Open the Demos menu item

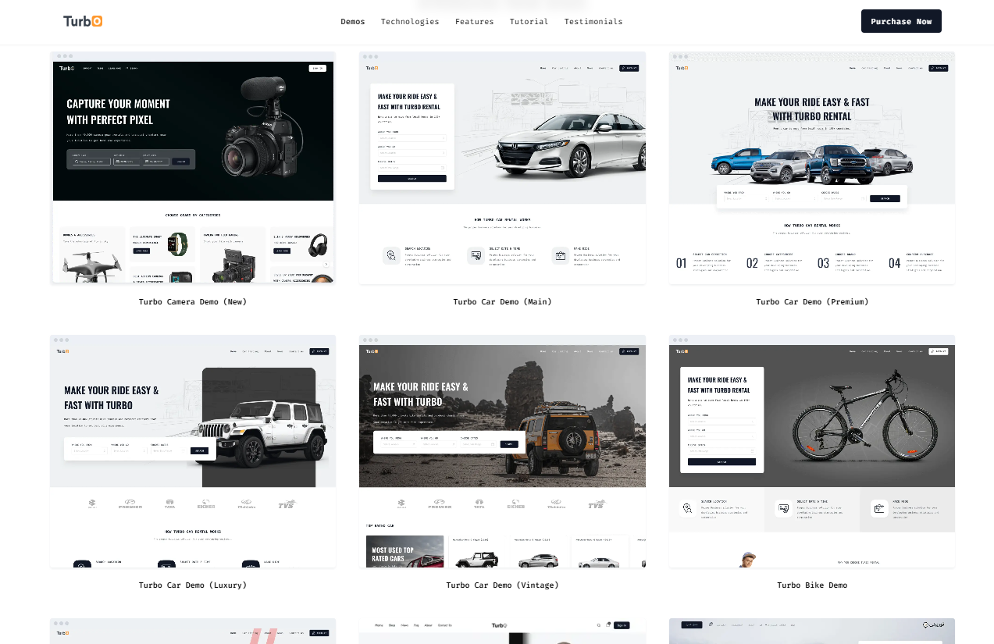pyautogui.click(x=352, y=22)
